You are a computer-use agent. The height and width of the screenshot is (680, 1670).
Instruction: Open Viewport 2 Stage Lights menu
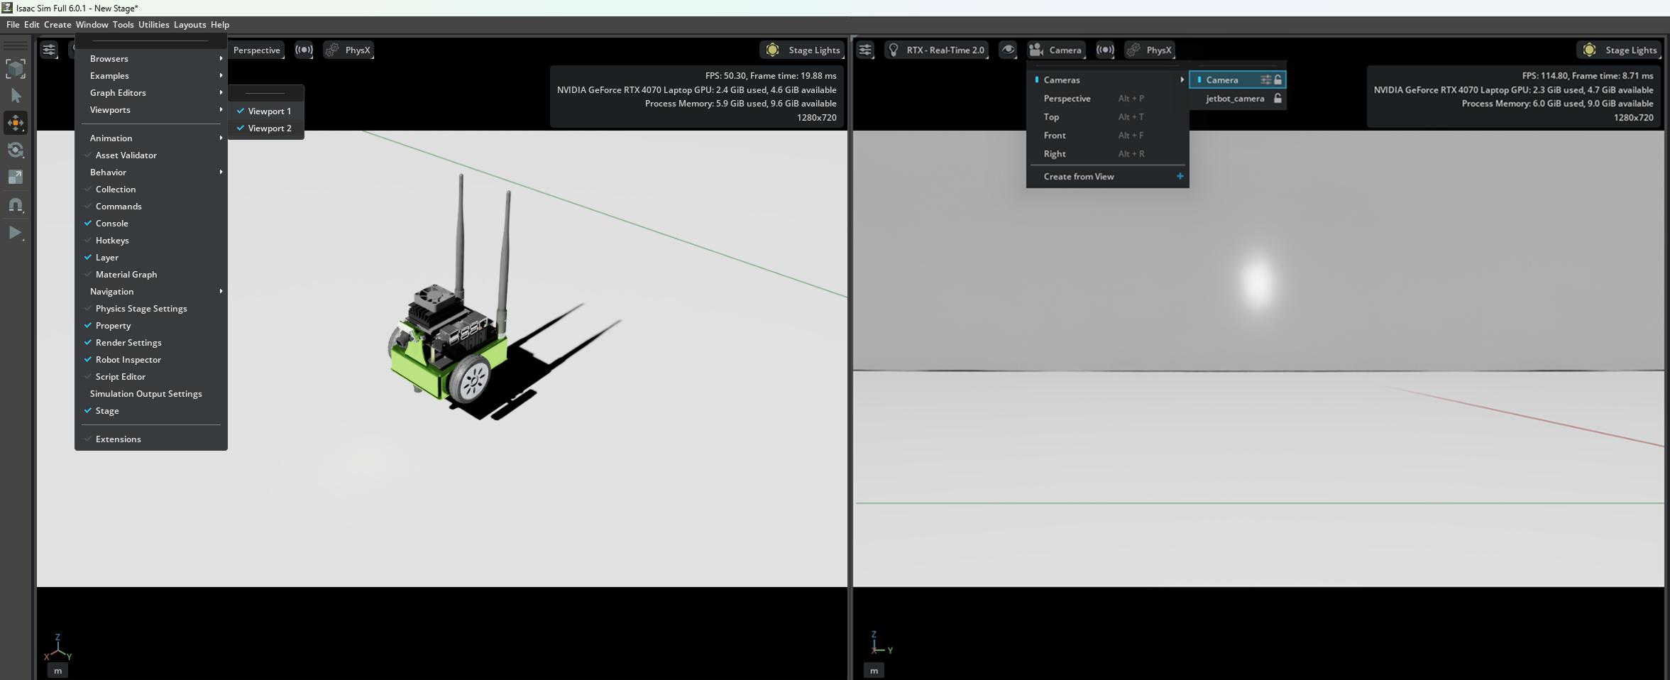pyautogui.click(x=1620, y=50)
